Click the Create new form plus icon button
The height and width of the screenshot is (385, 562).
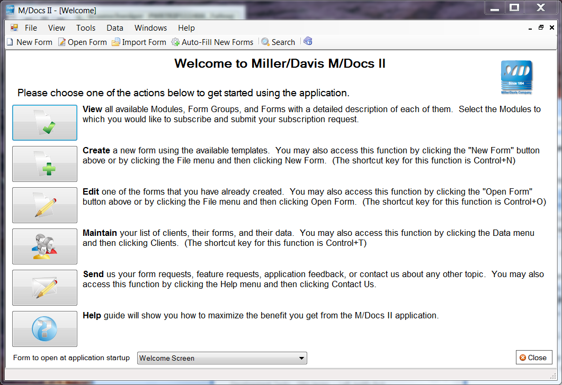point(45,164)
